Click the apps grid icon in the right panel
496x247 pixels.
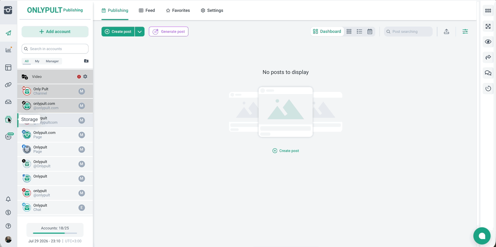tap(488, 11)
